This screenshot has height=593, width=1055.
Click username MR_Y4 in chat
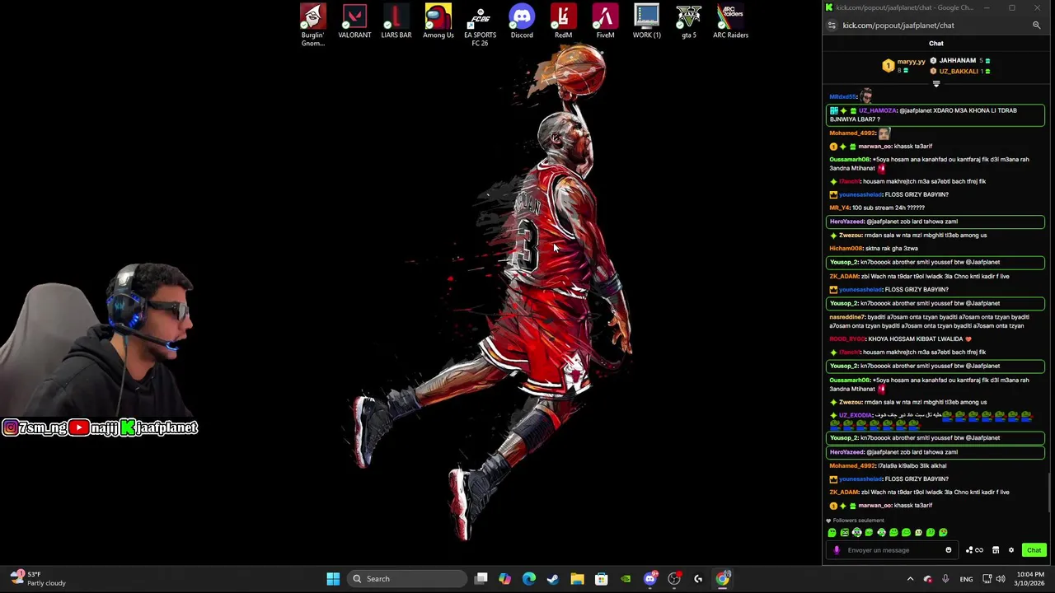click(x=839, y=208)
